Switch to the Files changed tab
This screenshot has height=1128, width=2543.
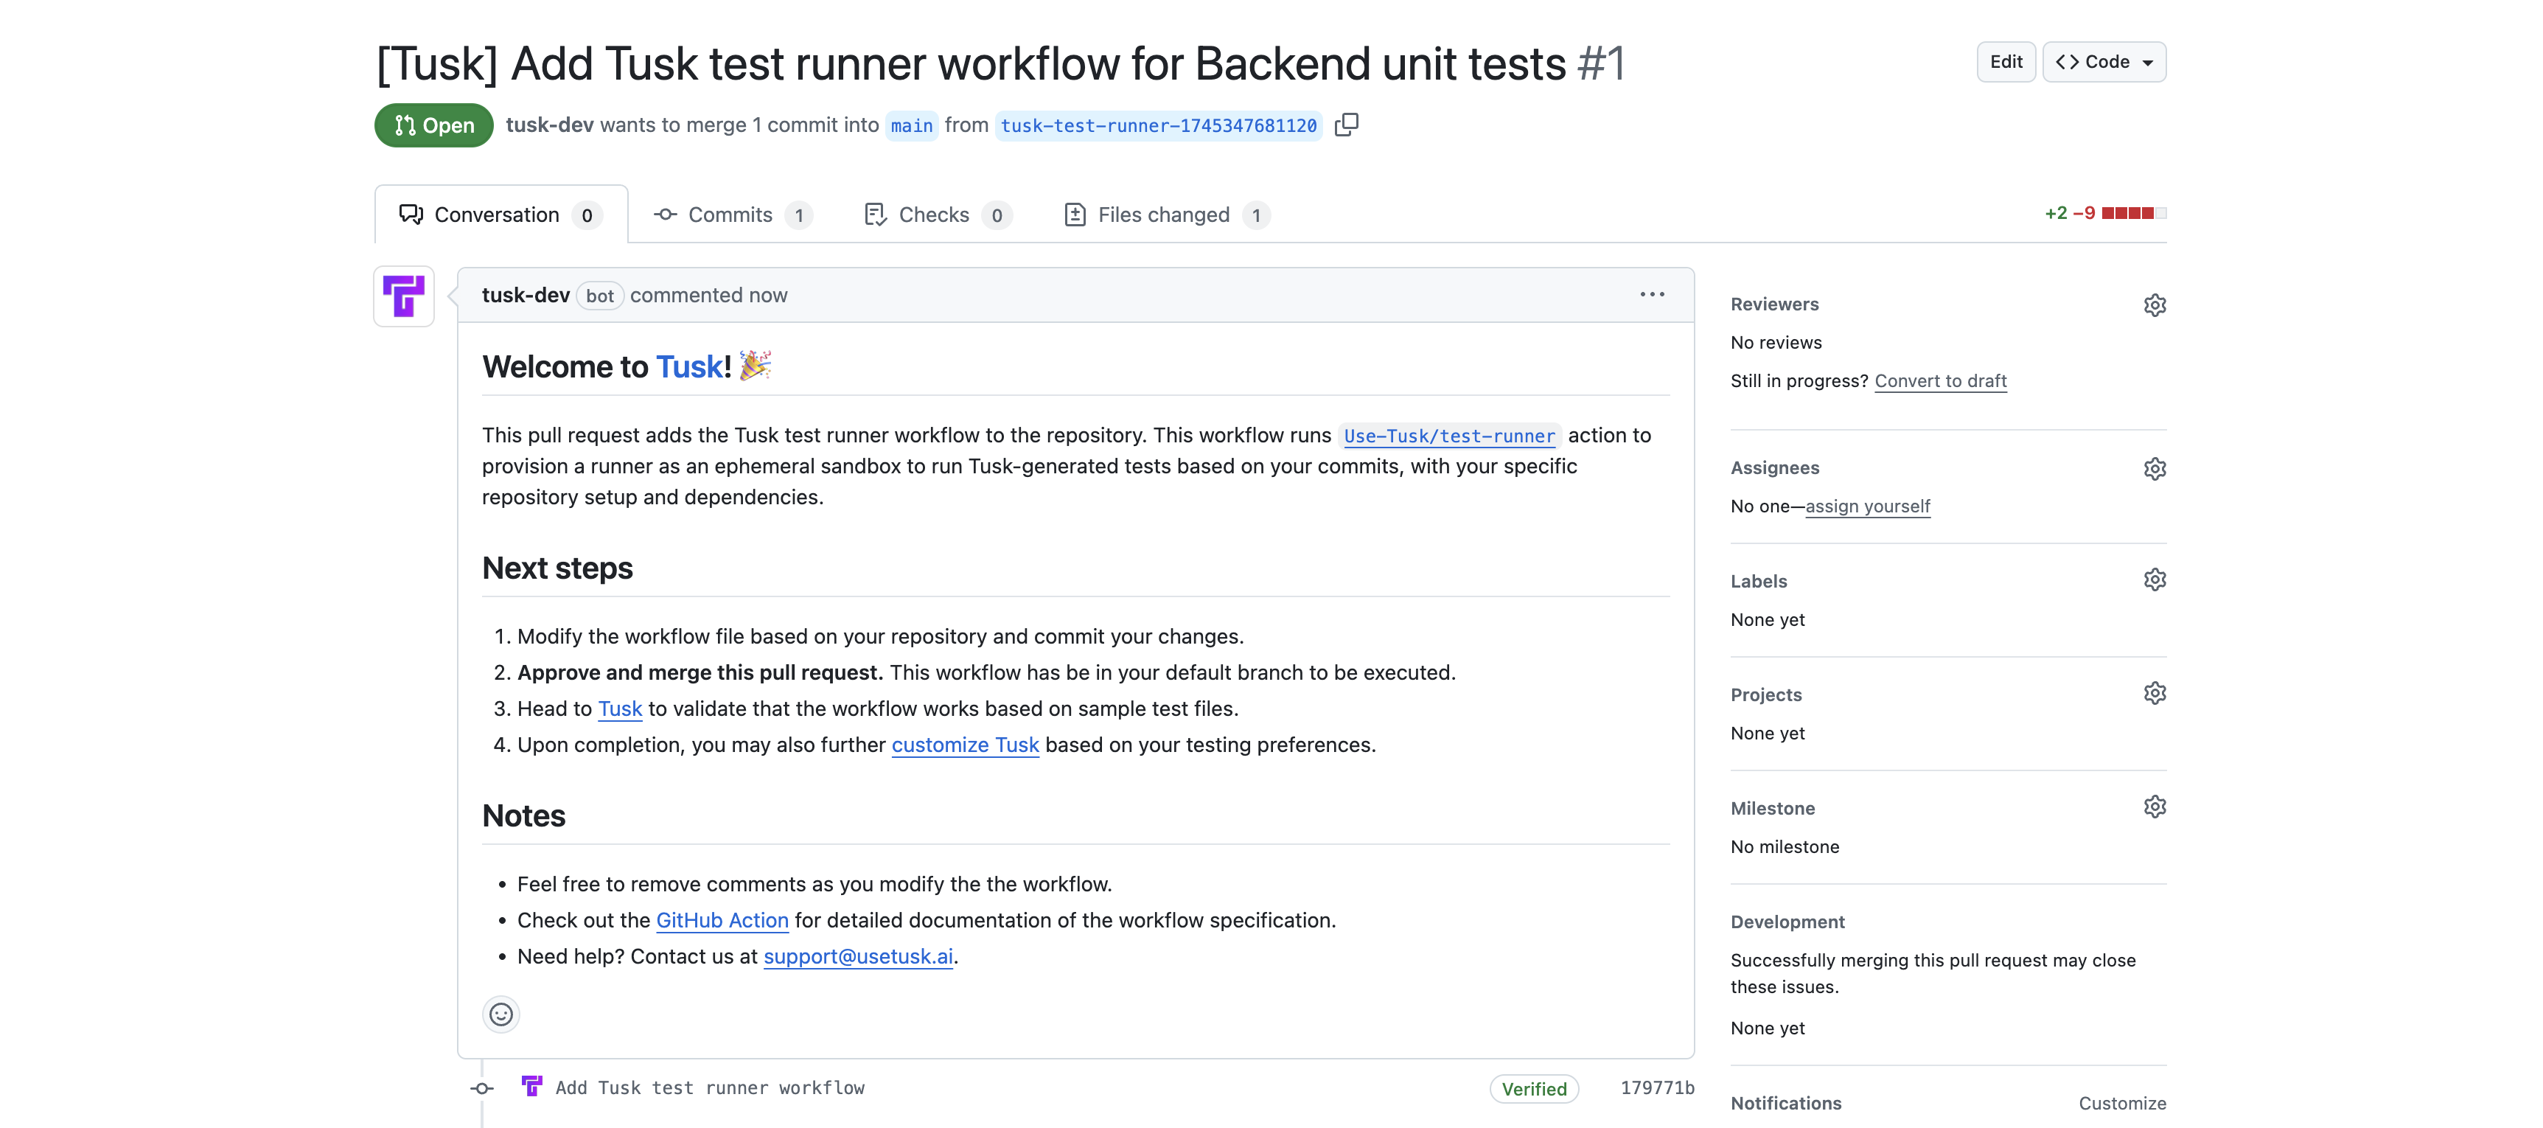click(1166, 215)
